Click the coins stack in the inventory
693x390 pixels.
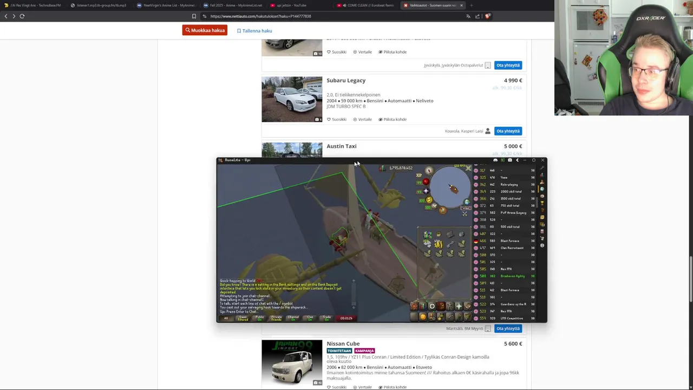(x=439, y=244)
